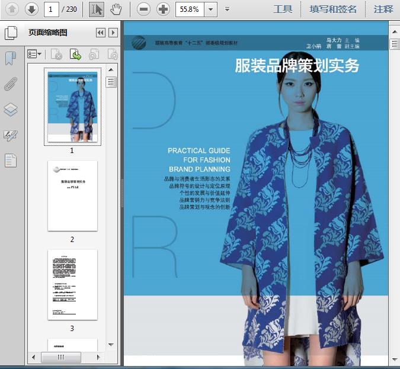The image size is (400, 369).
Task: Click the 55.8% zoom level field
Action: point(190,9)
